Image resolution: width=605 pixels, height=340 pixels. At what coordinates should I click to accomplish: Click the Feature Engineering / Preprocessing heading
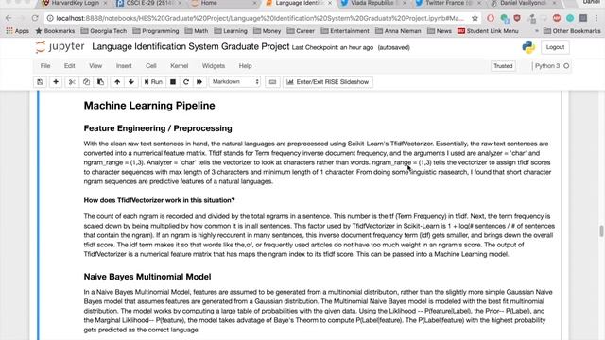pyautogui.click(x=158, y=128)
